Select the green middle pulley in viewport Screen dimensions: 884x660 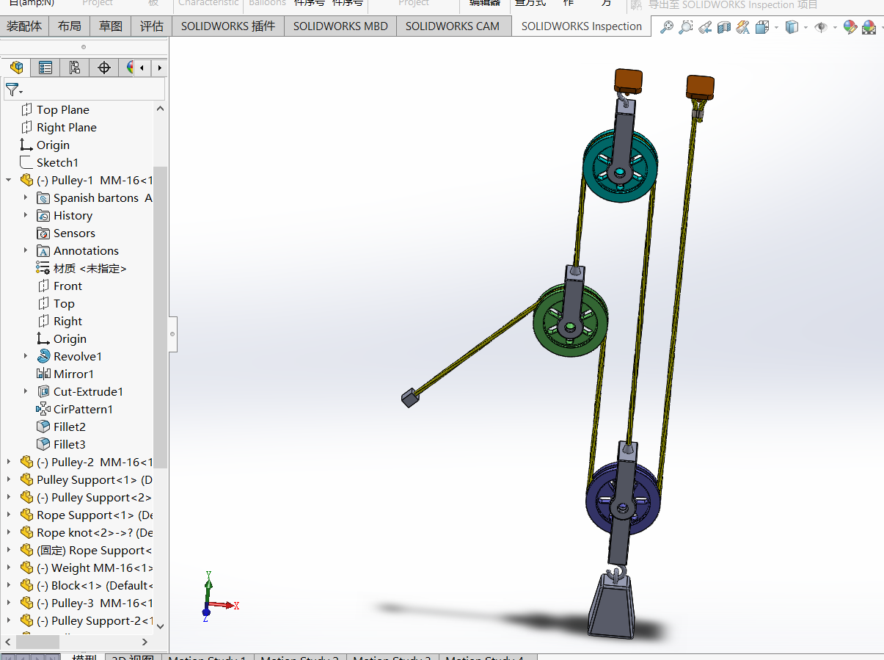point(570,321)
